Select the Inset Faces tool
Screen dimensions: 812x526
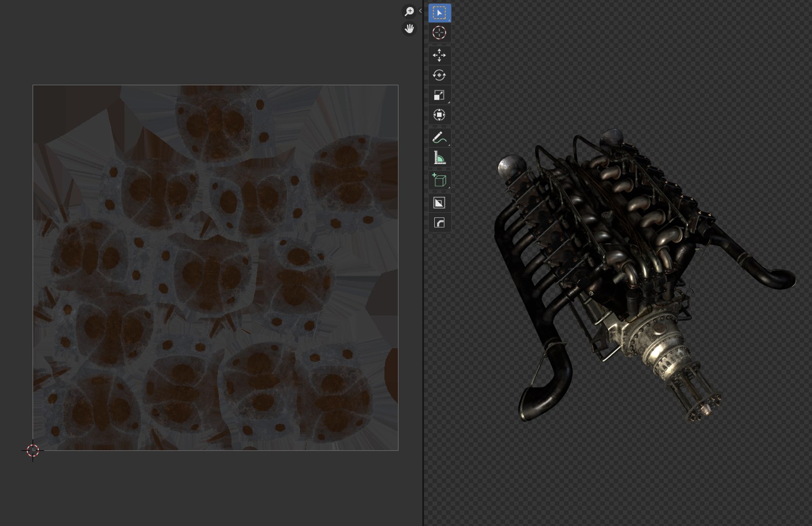(439, 203)
